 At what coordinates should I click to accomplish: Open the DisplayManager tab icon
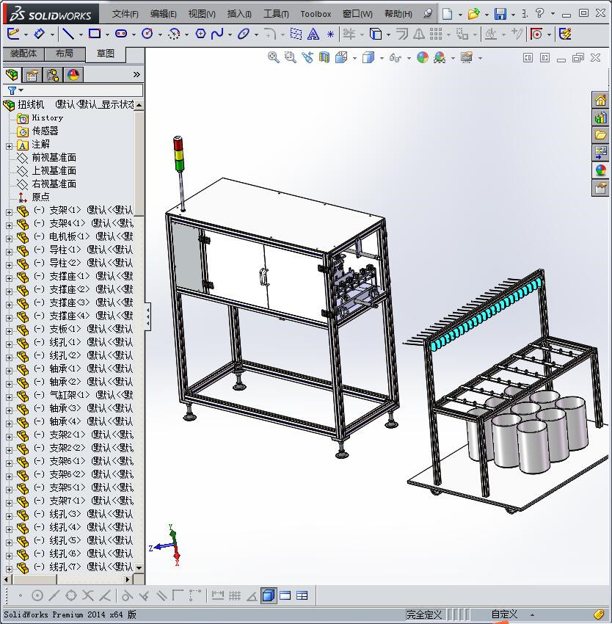(x=73, y=75)
